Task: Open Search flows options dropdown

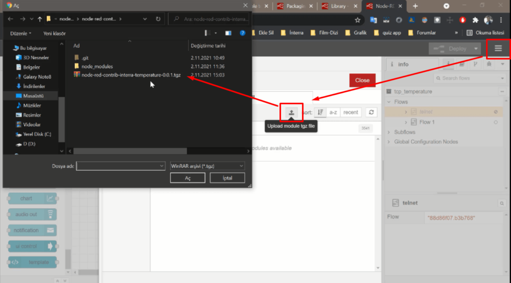Action: (x=502, y=78)
